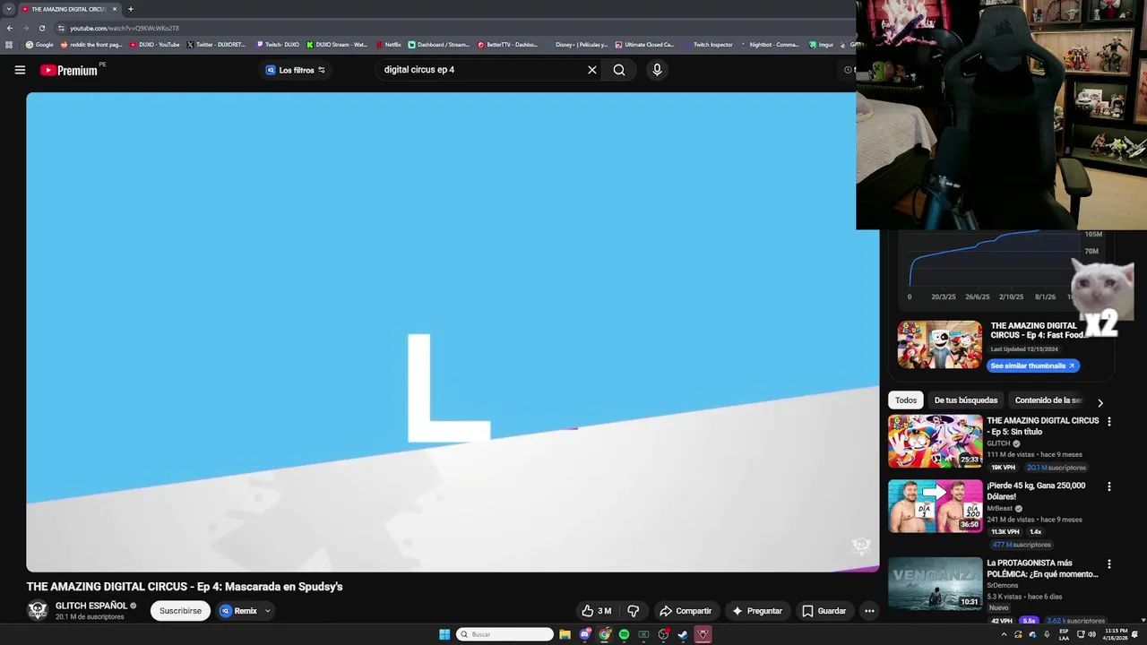Screen dimensions: 1147x645
Task: Open the YouTube hamburger guide menu
Action: click(20, 70)
